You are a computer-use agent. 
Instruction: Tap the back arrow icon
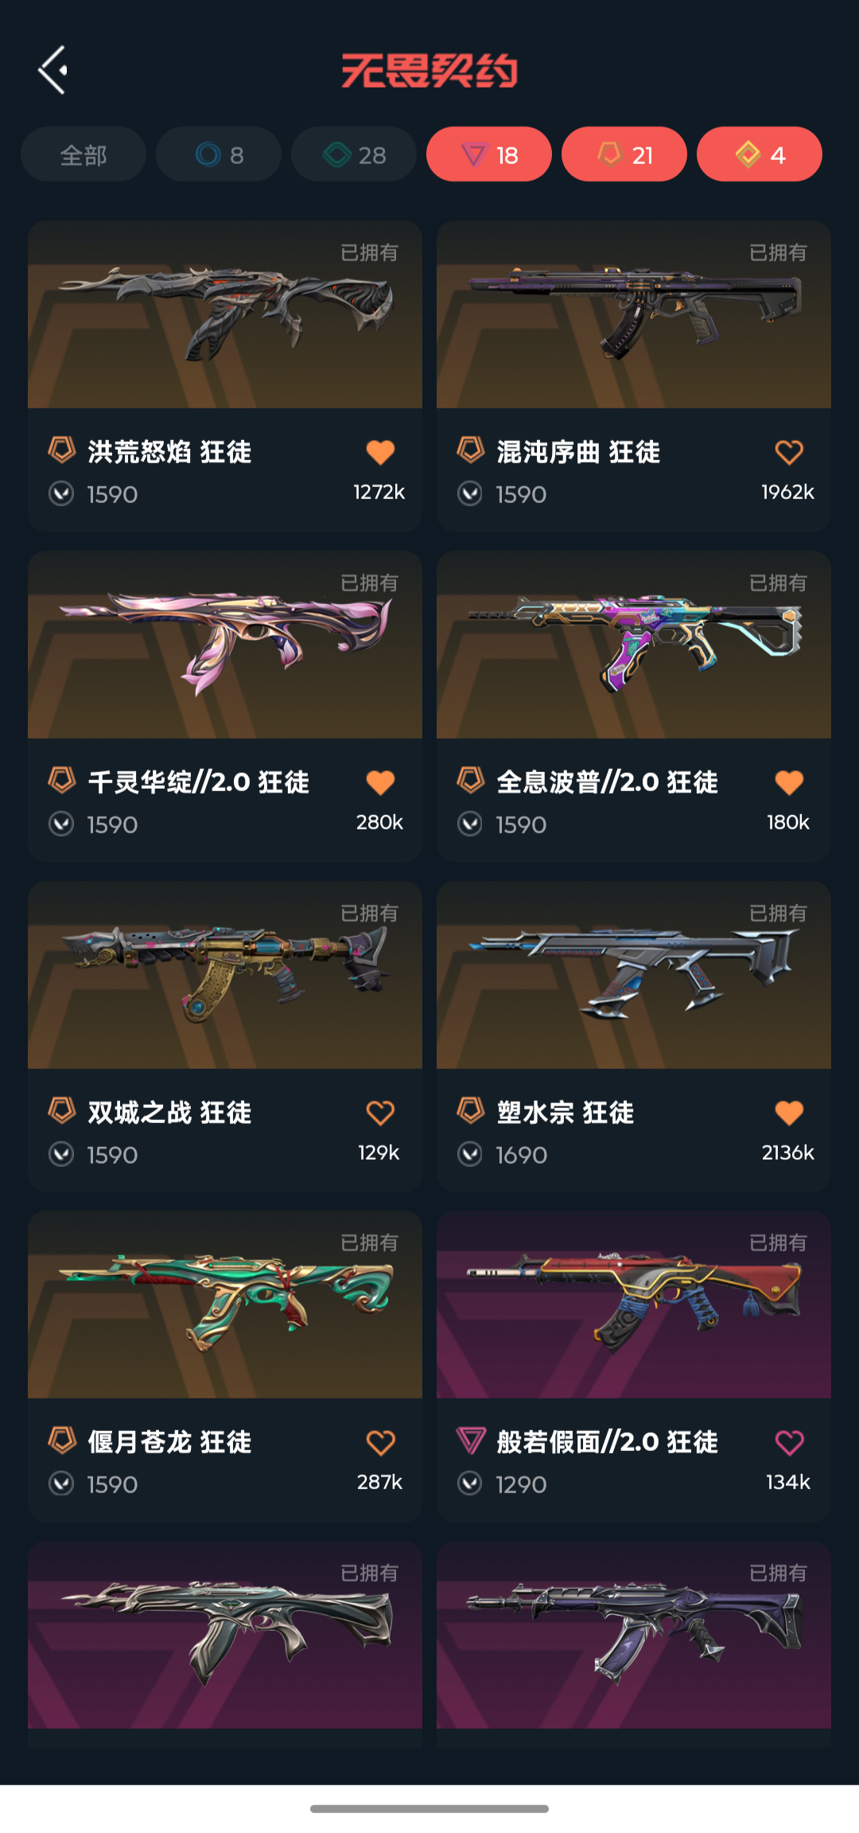click(x=52, y=70)
